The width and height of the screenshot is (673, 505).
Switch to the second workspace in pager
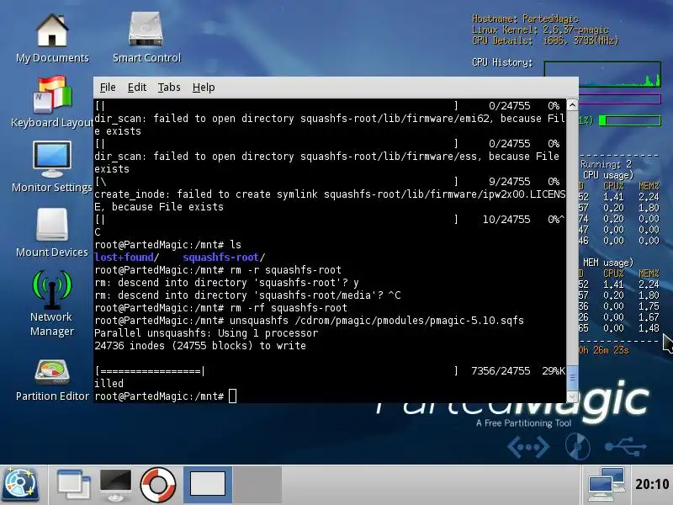(x=257, y=485)
